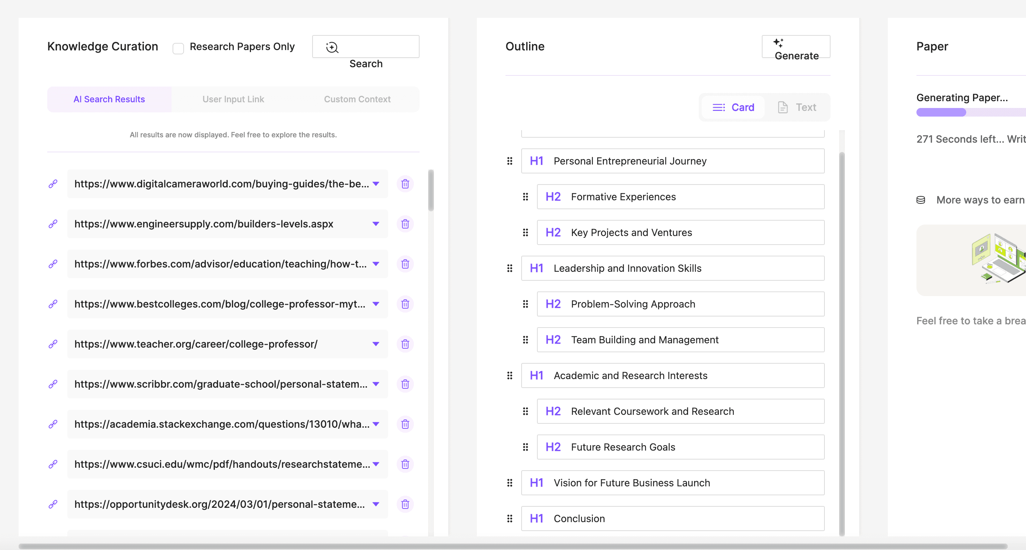
Task: Click the Leadership and Innovation Skills card
Action: (x=672, y=269)
